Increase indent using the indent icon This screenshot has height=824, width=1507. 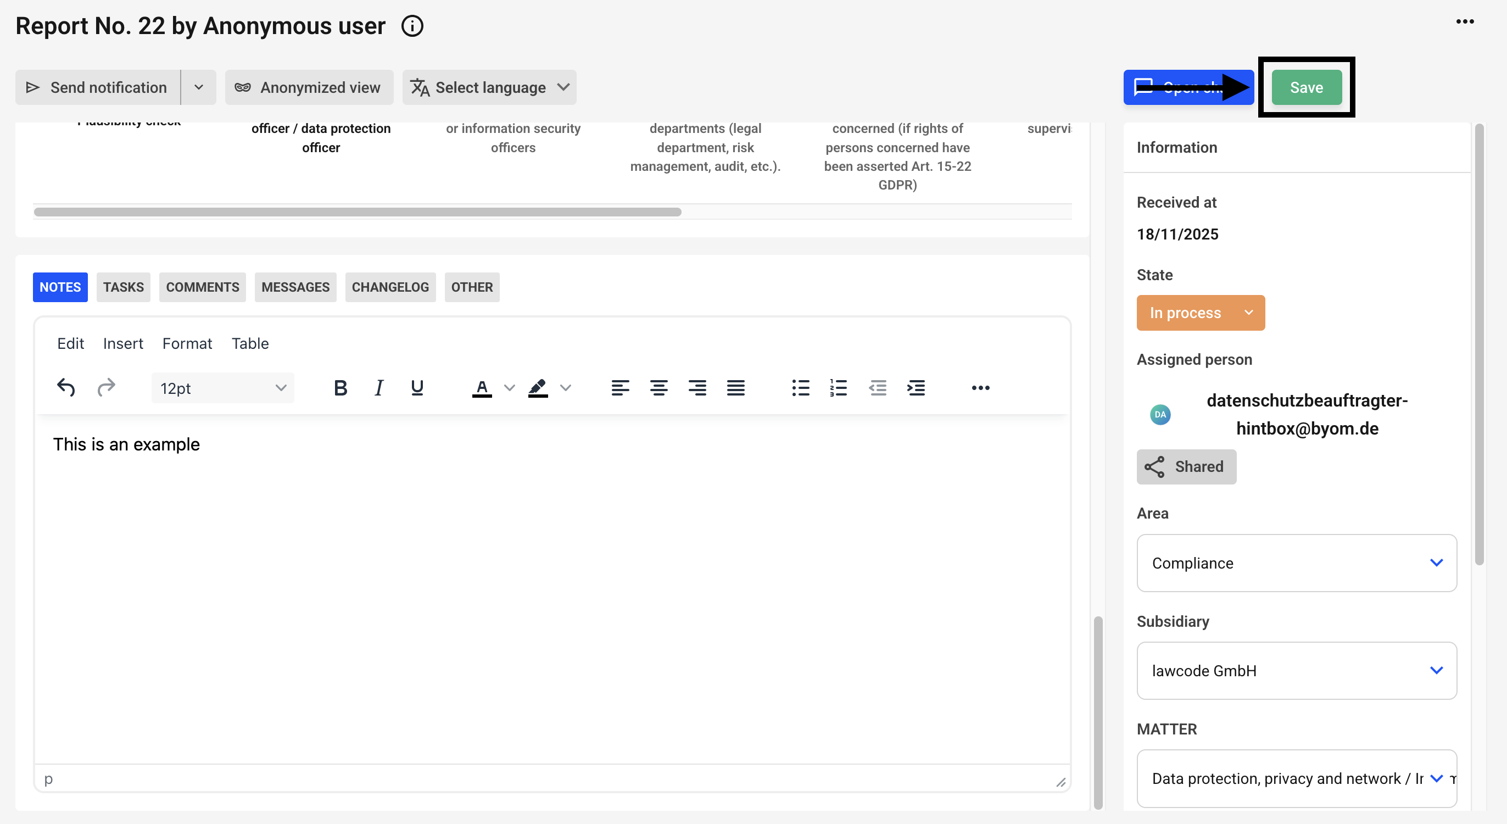pyautogui.click(x=916, y=387)
